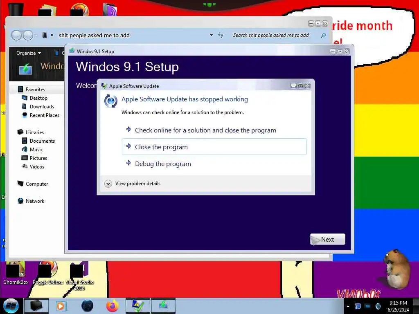Click the Explorer forward button

28,35
